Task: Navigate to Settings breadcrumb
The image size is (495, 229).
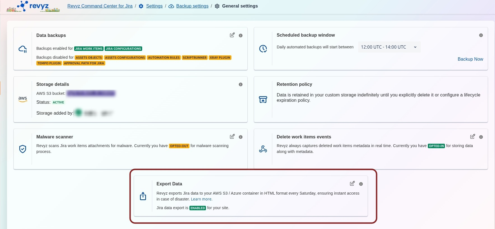Action: [154, 6]
